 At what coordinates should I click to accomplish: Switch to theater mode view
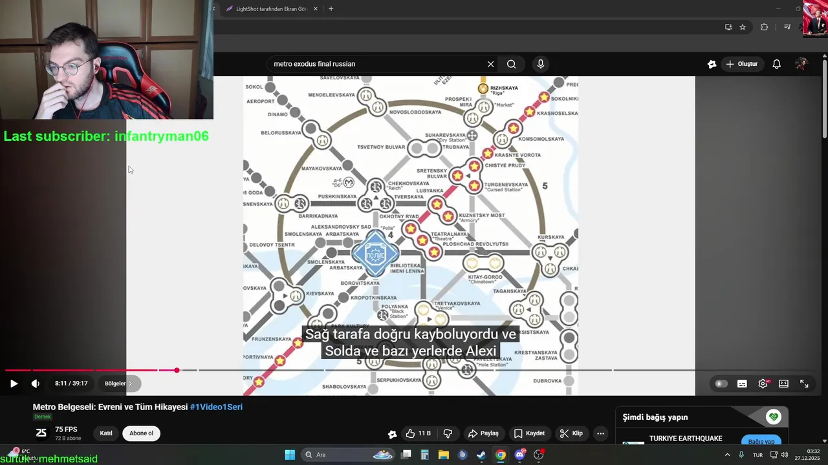click(x=783, y=384)
